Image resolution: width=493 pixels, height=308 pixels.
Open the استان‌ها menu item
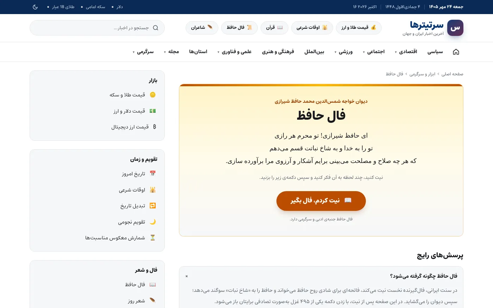(198, 52)
